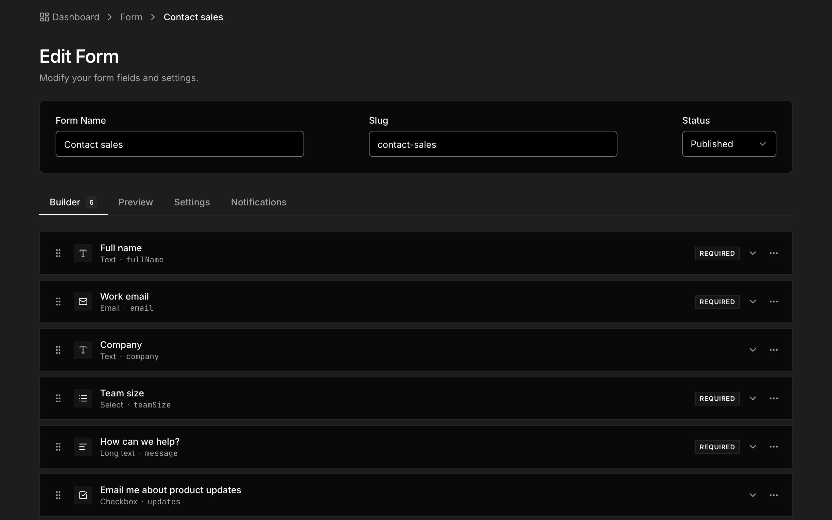Image resolution: width=832 pixels, height=520 pixels.
Task: Switch to the Preview tab
Action: 135,202
